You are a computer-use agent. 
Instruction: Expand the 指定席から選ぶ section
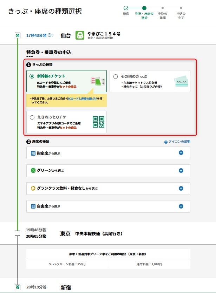coord(181,153)
